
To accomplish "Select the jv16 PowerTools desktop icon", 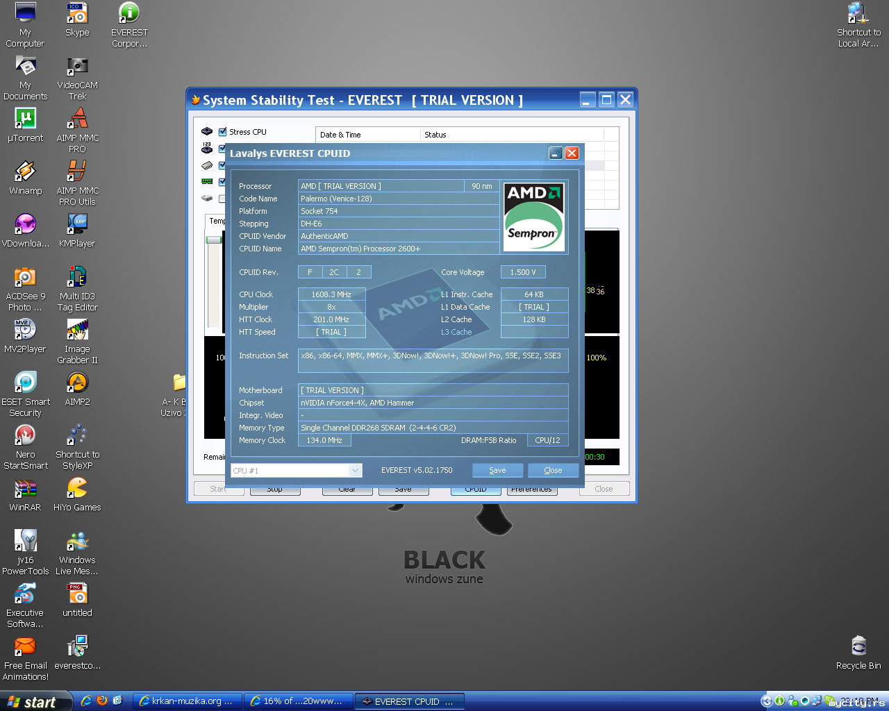I will (x=25, y=553).
